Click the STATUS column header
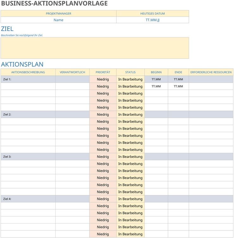Screen dimensions: 234x238 (x=130, y=72)
